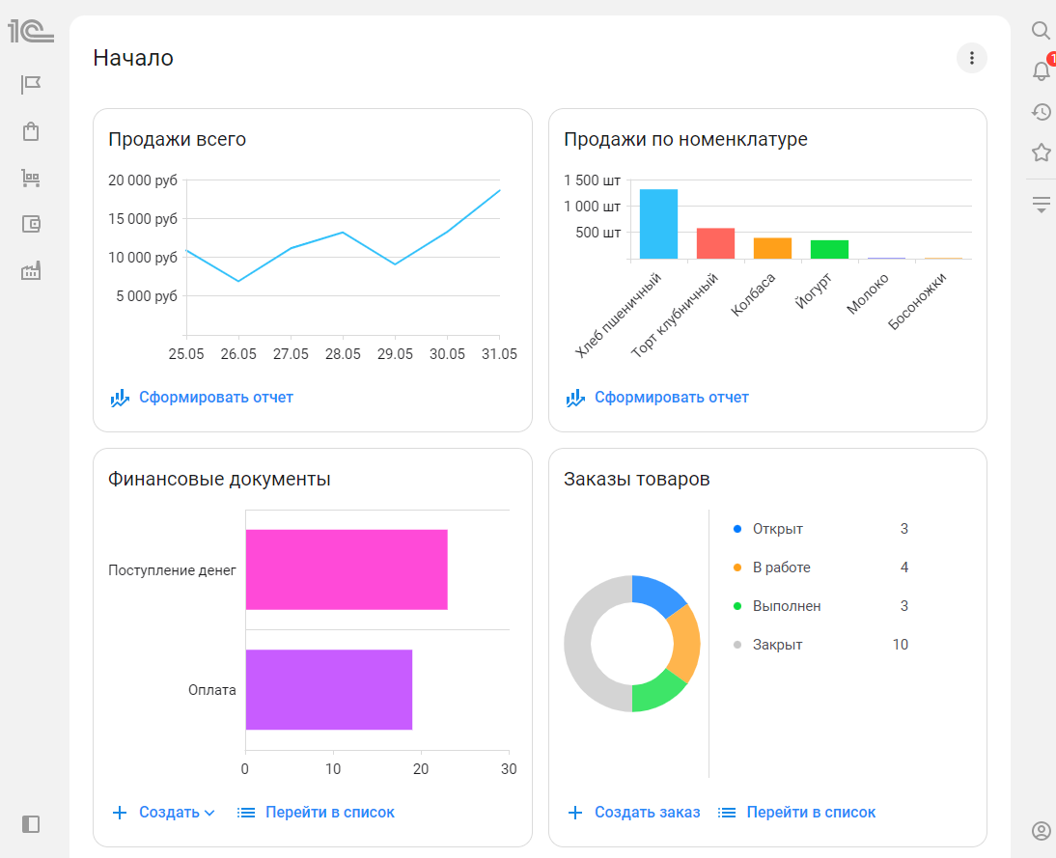1056x858 pixels.
Task: Click Сформировать отчет under Продажи всего
Action: 202,398
